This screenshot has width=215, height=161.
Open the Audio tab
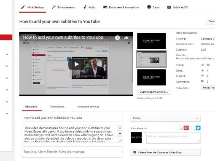point(89,7)
